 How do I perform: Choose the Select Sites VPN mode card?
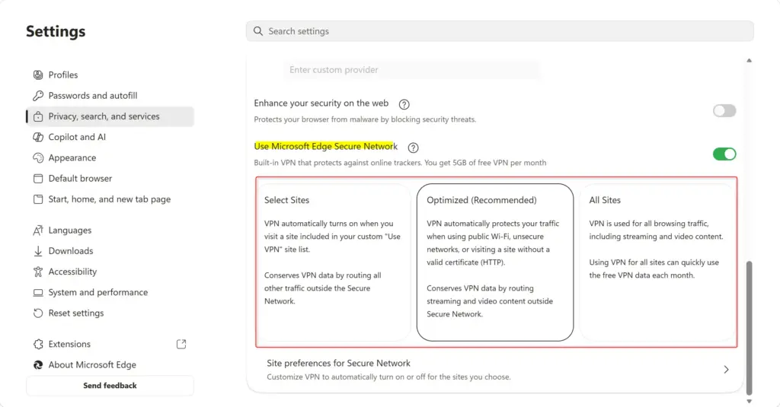[333, 262]
